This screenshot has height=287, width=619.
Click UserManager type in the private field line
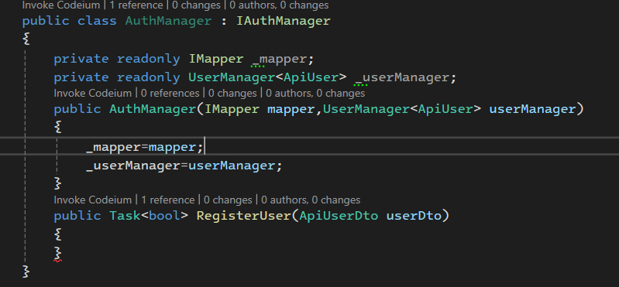click(x=232, y=77)
